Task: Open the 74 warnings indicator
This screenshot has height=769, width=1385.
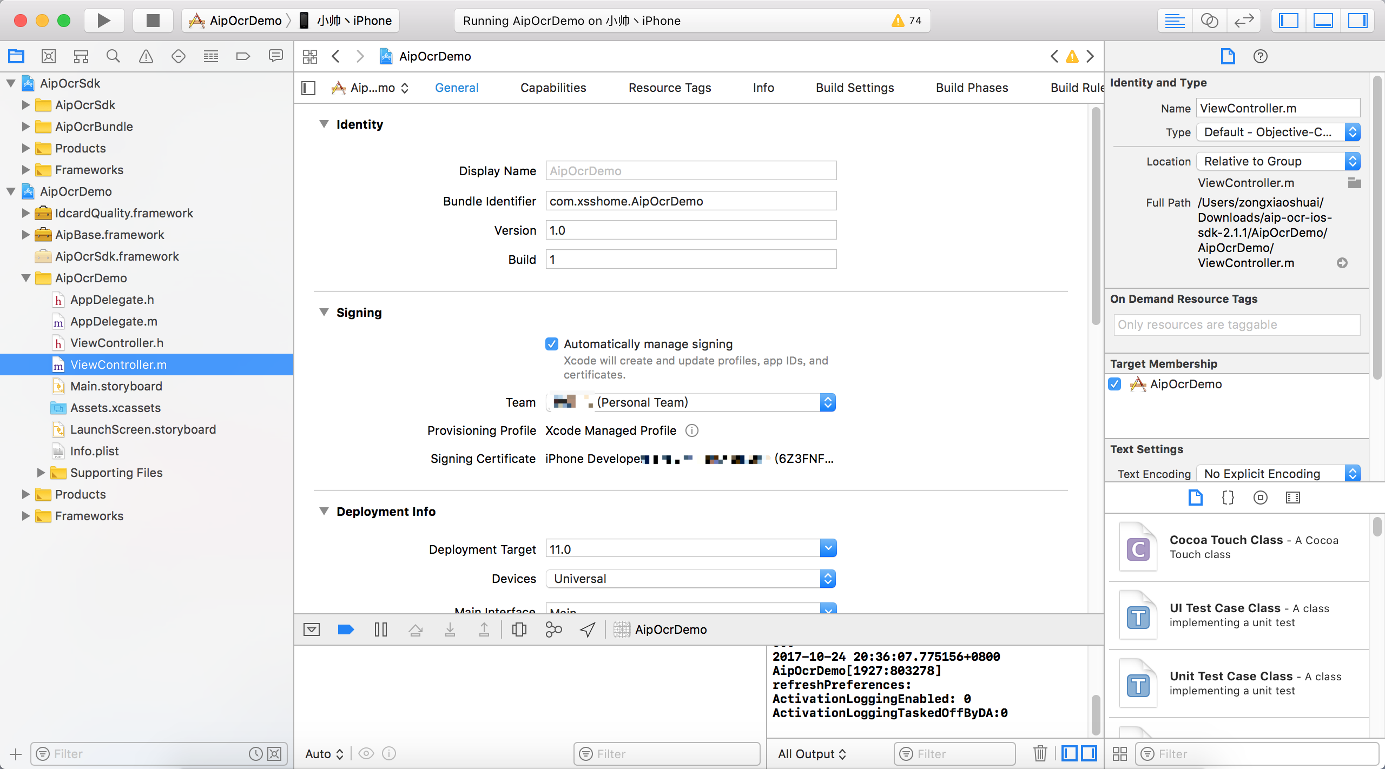Action: coord(907,21)
